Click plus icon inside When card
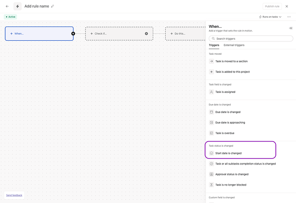296x203 pixels. pos(11,33)
